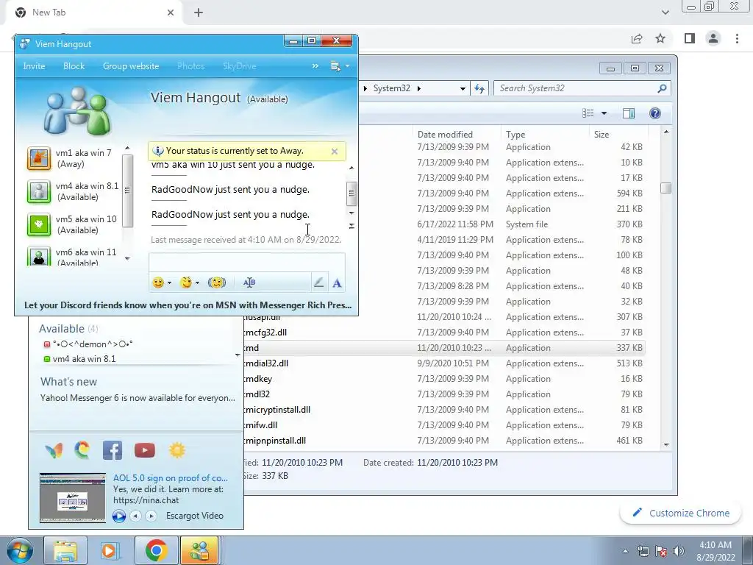Open the Explorer address history dropdown
Image resolution: width=753 pixels, height=565 pixels.
pyautogui.click(x=463, y=89)
